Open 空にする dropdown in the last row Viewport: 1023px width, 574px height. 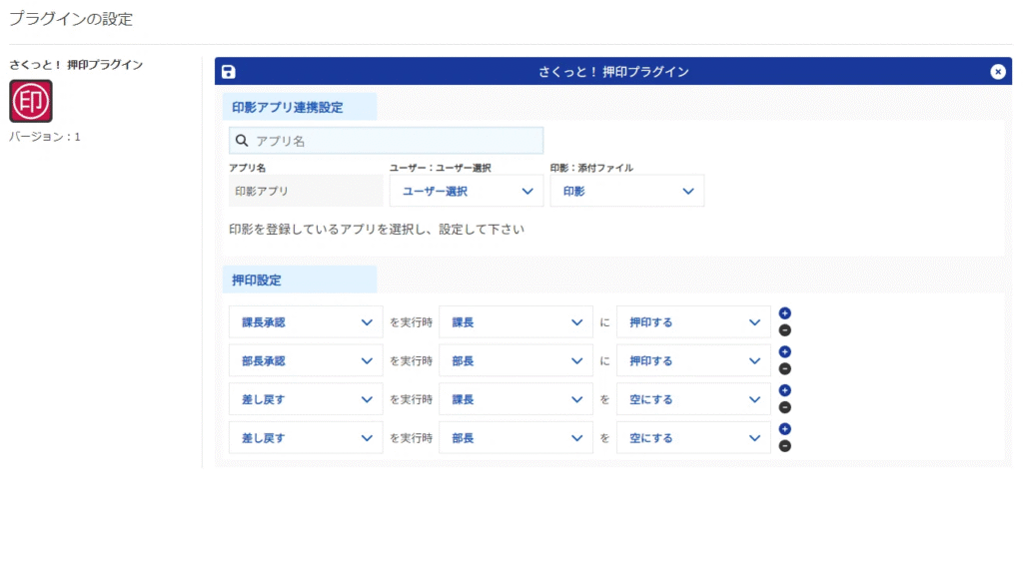(x=693, y=438)
